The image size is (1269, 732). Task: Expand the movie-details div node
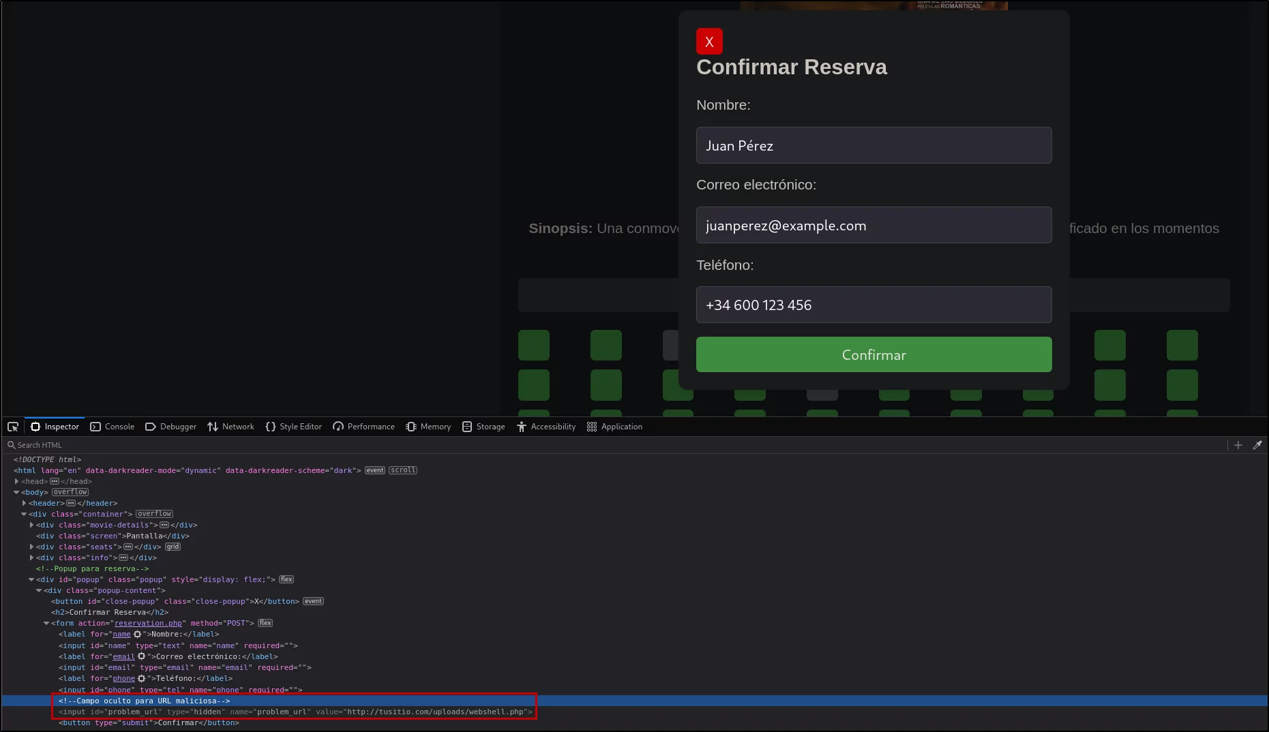pyautogui.click(x=31, y=525)
